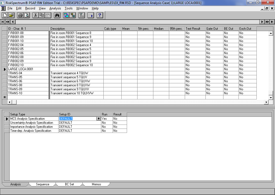Open the Record menu
Viewport: 275px width, 195px height.
click(x=30, y=8)
